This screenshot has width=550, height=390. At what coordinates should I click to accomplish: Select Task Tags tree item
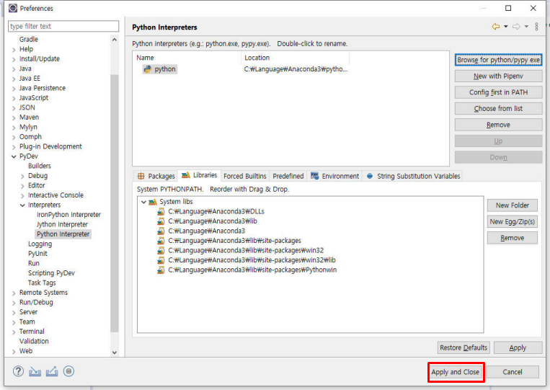42,283
